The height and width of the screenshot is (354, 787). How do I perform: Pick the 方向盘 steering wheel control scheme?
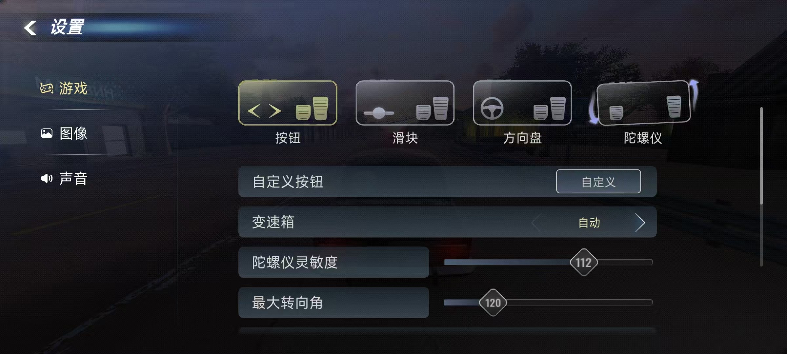point(522,103)
